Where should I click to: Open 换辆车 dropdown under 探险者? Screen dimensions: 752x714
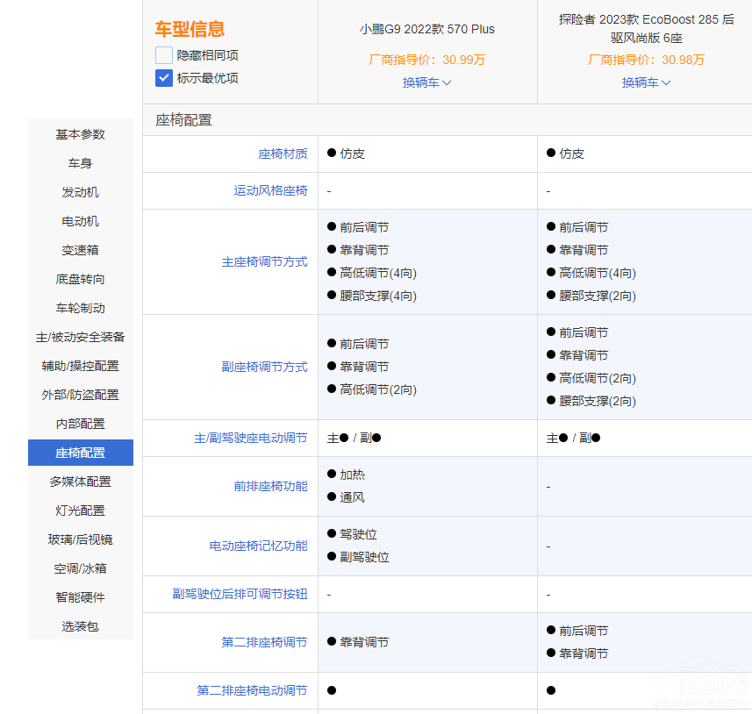647,82
